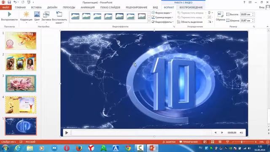Screen dimensions: 270x152
Task: Collapse the ribbon with the chevron
Action: click(267, 27)
